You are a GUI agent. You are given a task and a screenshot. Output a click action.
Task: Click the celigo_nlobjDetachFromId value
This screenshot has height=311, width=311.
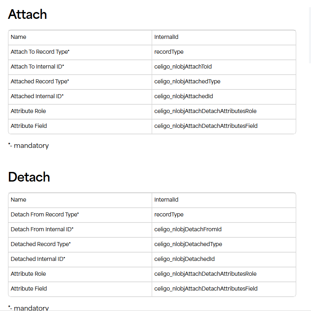[188, 229]
